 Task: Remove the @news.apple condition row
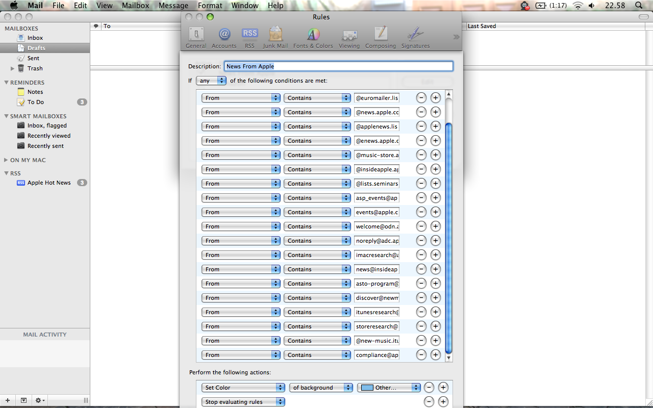(x=421, y=112)
